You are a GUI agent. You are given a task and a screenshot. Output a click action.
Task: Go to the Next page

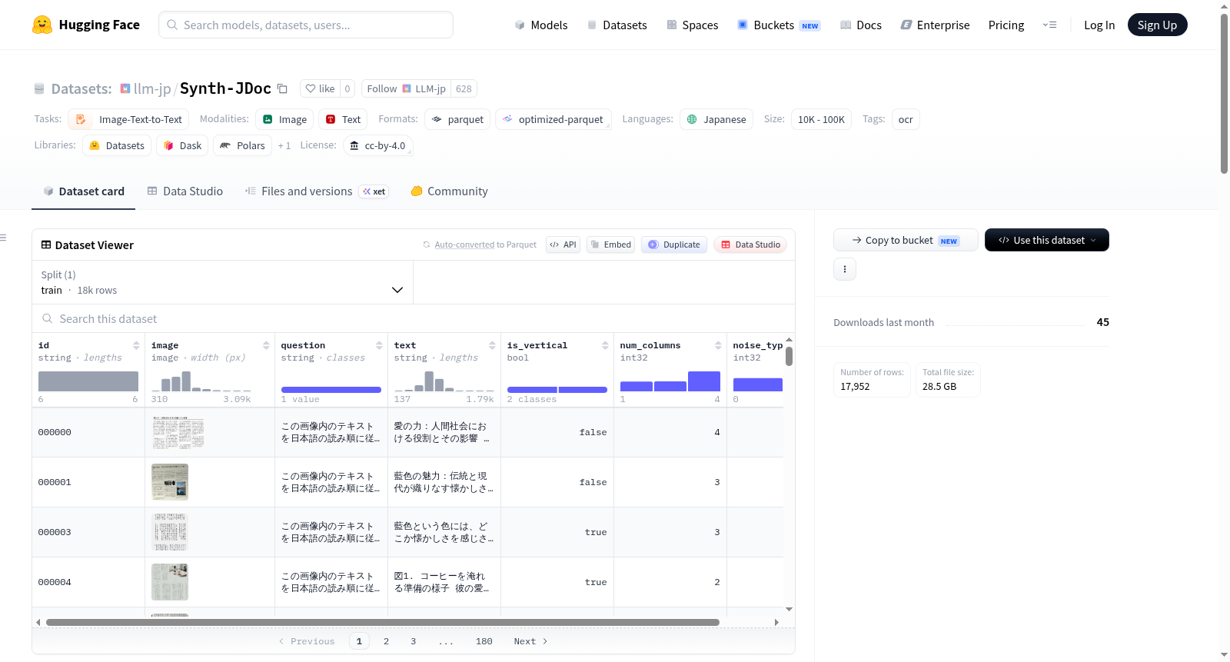(x=530, y=641)
